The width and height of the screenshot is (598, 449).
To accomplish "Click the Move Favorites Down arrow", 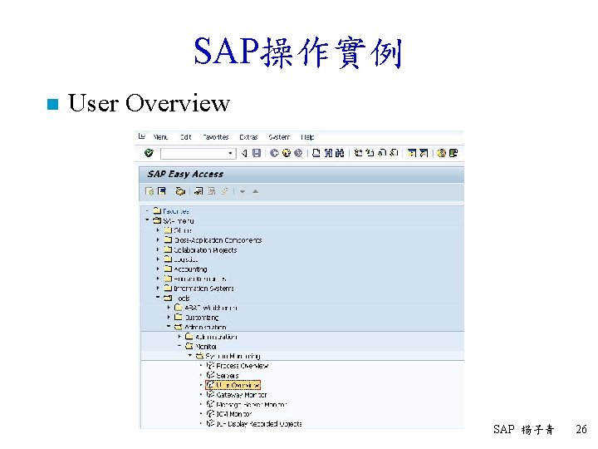I will tap(243, 191).
